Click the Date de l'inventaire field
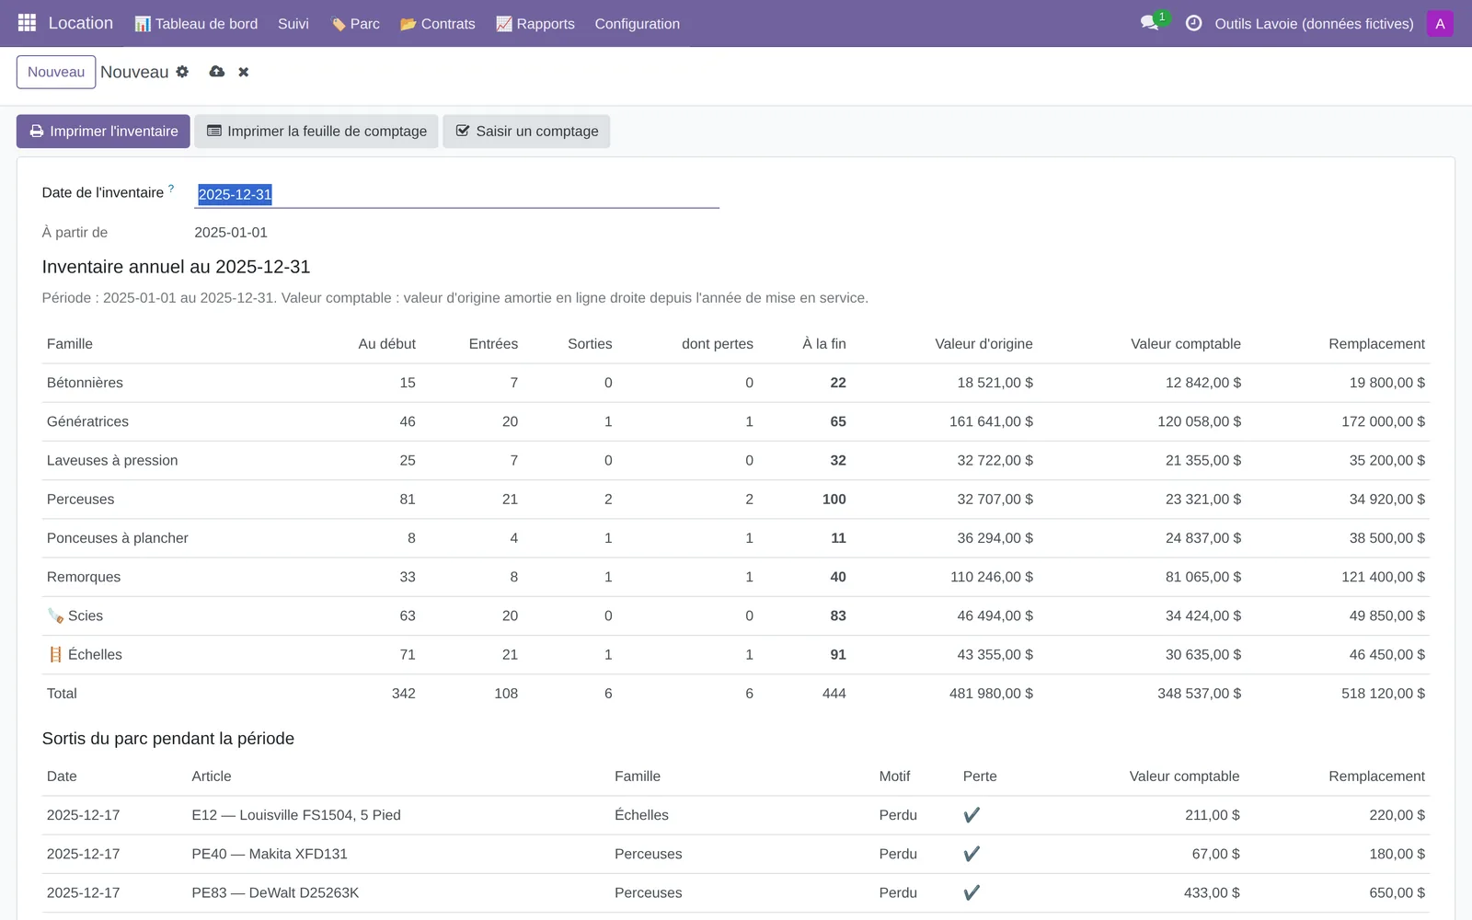The image size is (1472, 920). point(456,194)
